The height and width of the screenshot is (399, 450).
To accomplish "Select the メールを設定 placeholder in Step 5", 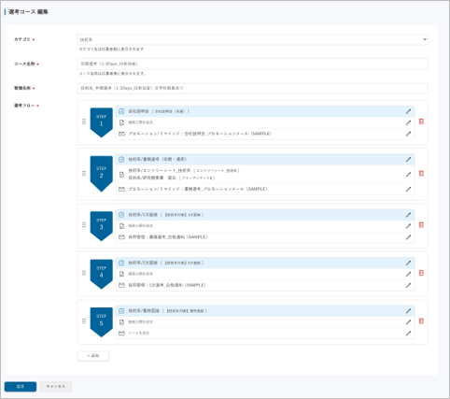I will tap(139, 334).
